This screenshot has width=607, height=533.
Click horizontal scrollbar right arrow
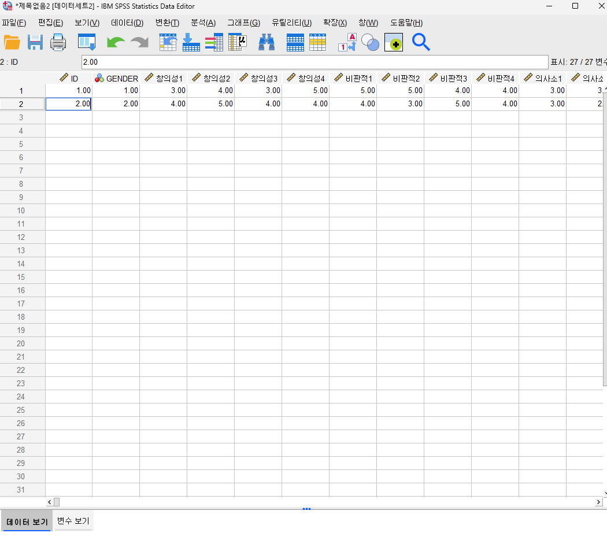point(598,502)
